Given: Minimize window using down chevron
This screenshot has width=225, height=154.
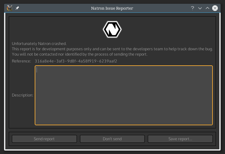Looking at the screenshot, I should pos(200,8).
